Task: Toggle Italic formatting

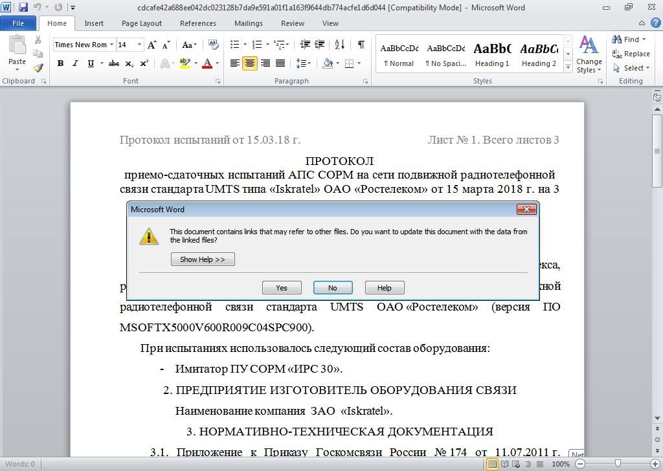Action: coord(75,63)
